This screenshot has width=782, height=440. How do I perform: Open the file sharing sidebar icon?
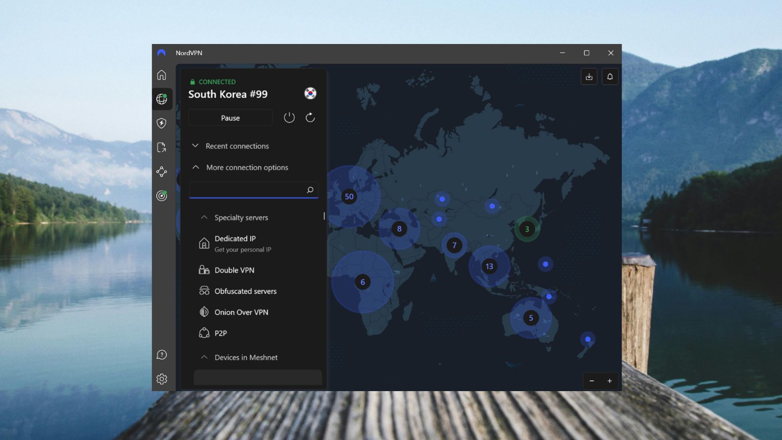click(162, 148)
